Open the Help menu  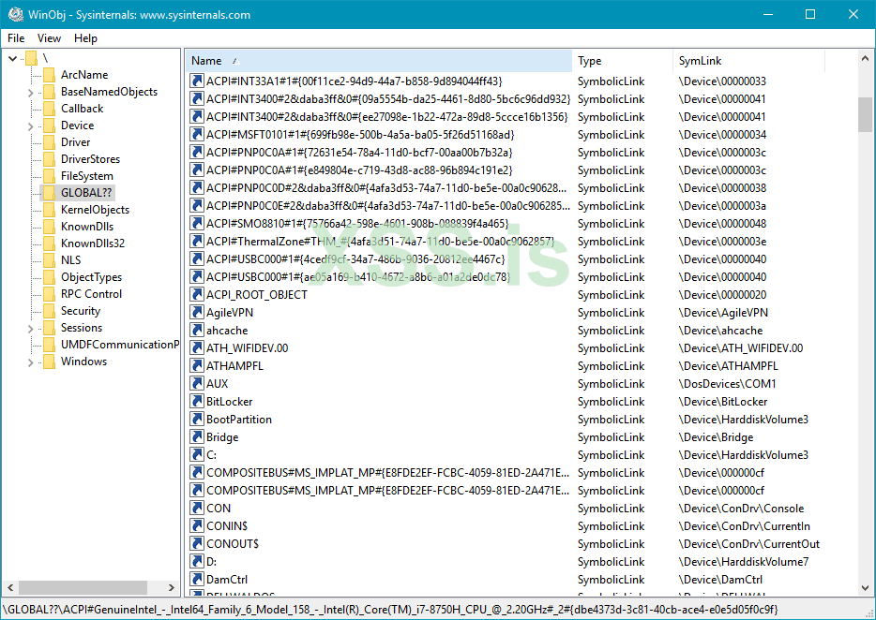[85, 38]
